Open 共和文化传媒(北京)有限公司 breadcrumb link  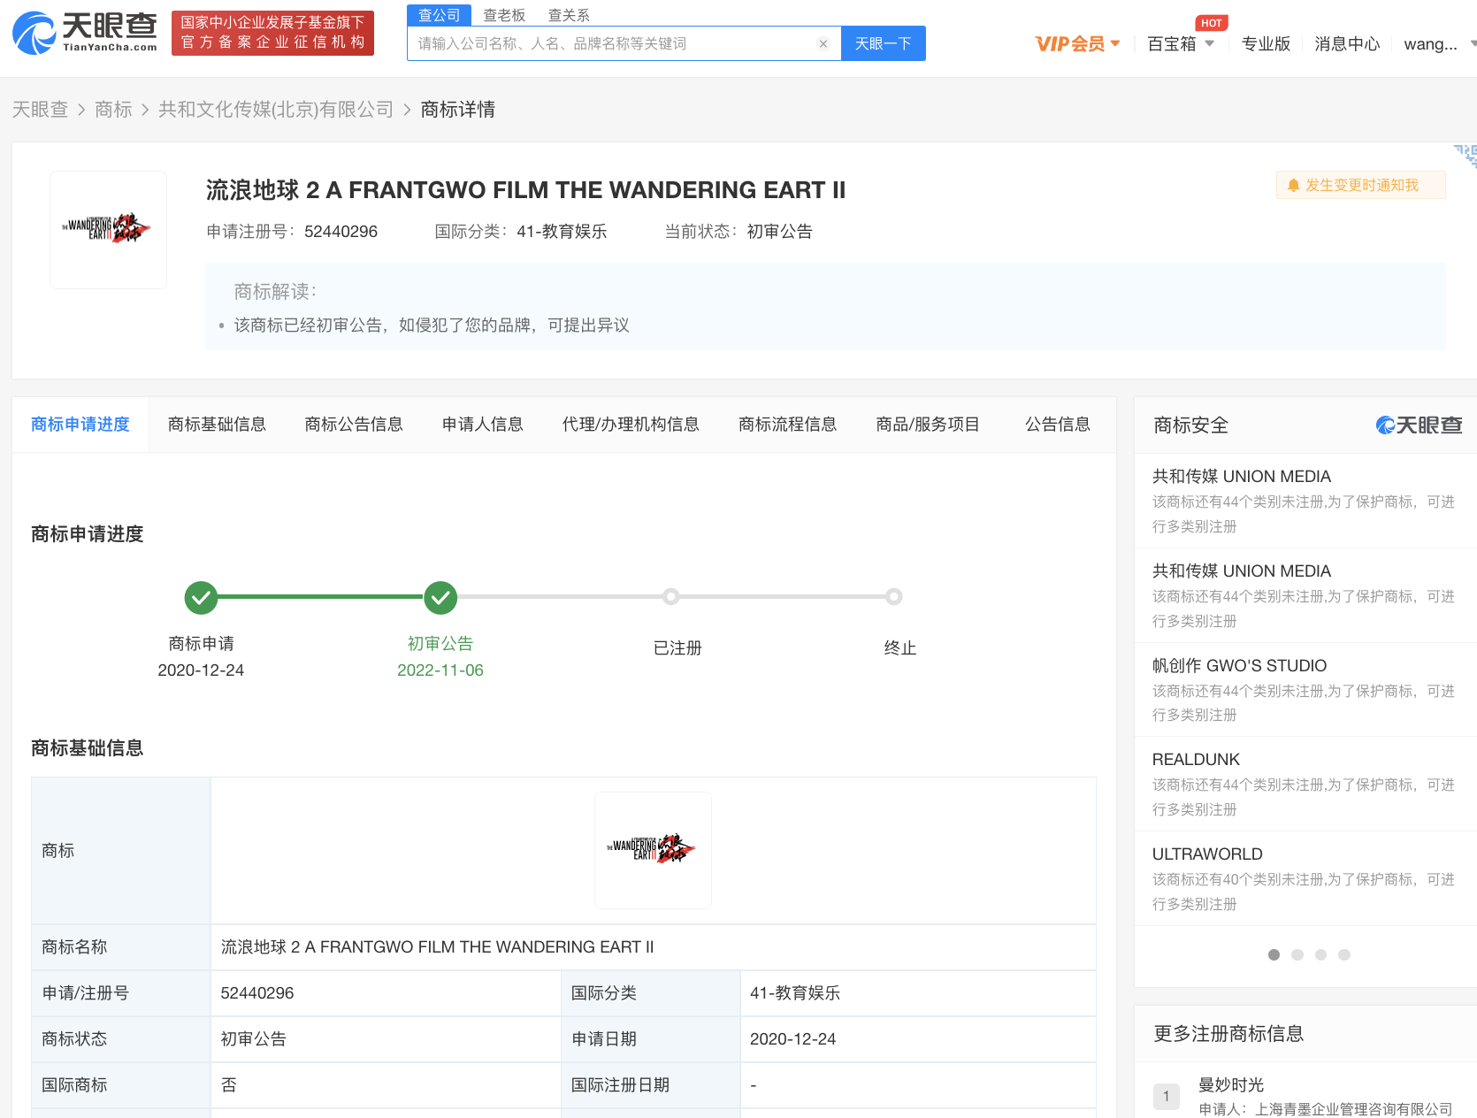point(276,110)
